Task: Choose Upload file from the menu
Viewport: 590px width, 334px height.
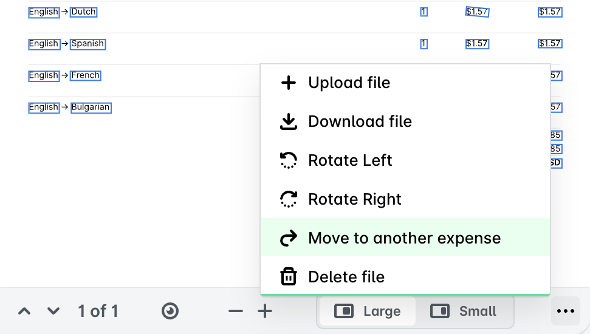Action: 405,83
